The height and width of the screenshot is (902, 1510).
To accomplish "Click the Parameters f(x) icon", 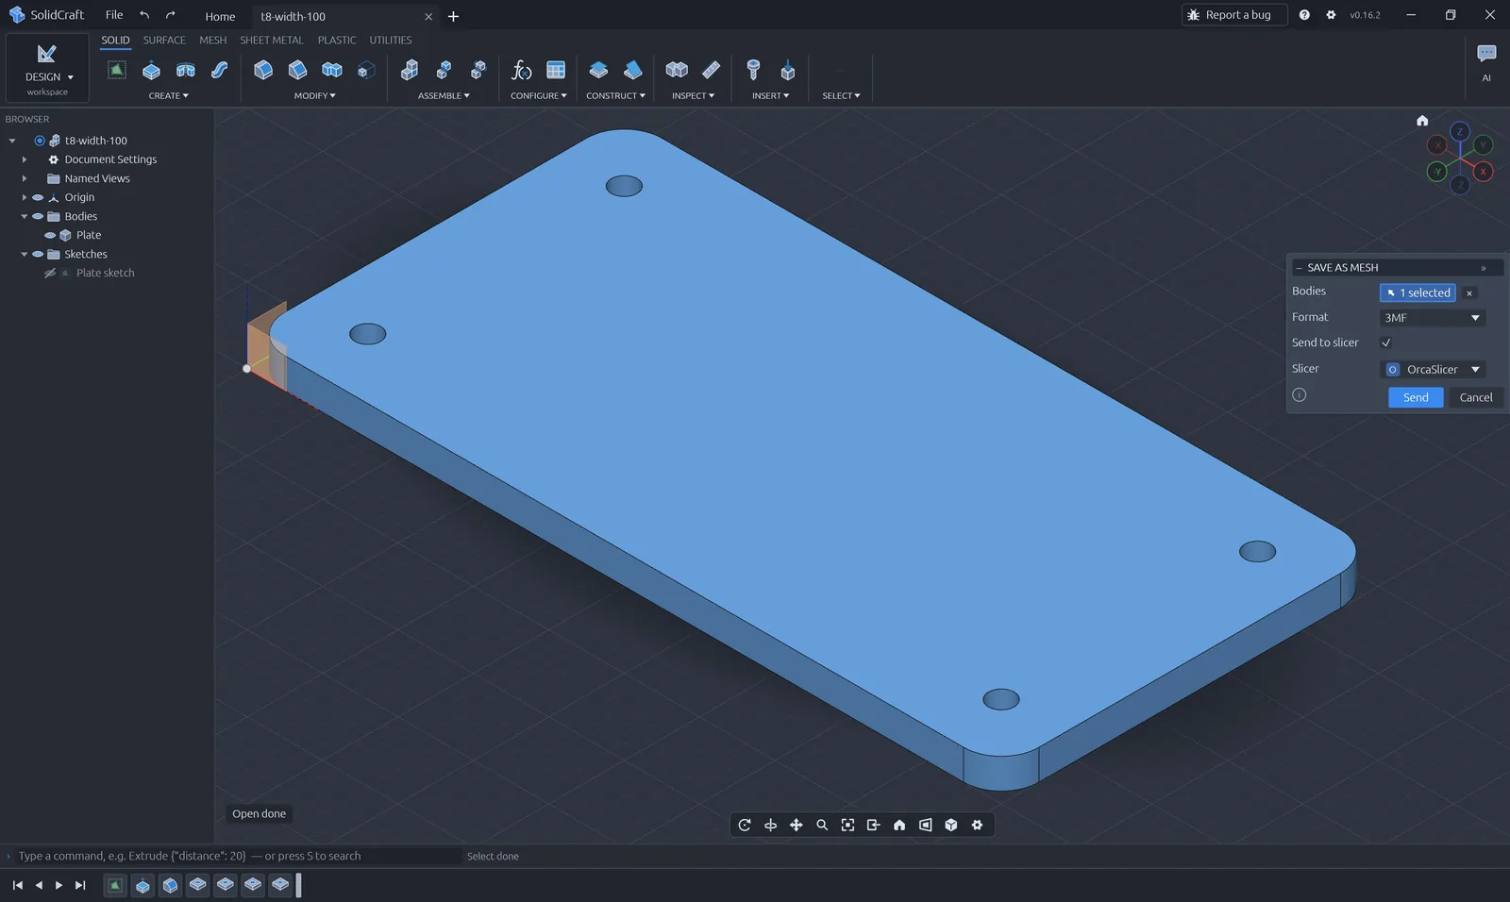I will tap(521, 70).
